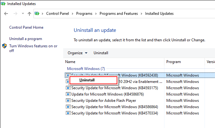Viewport: 215px width, 128px height.
Task: Click the Up one level arrow
Action: tap(29, 14)
